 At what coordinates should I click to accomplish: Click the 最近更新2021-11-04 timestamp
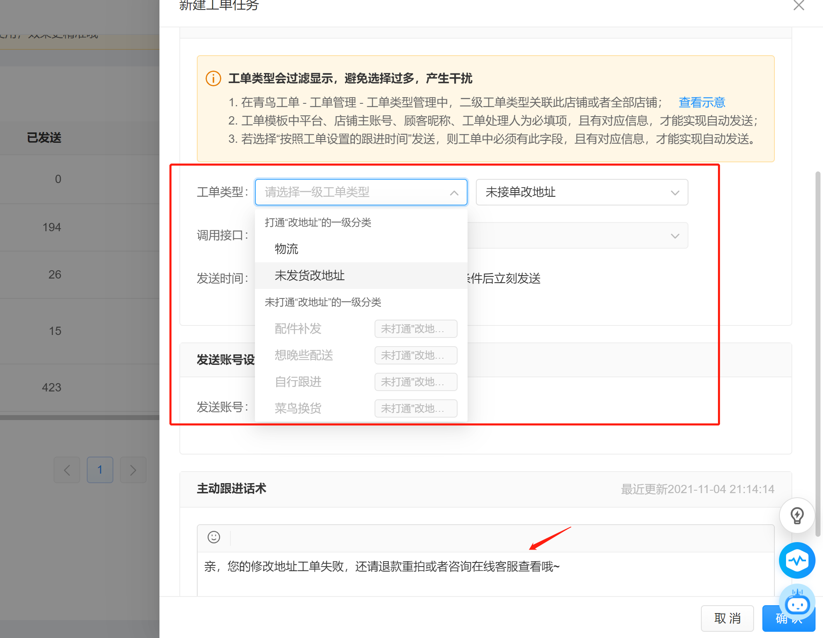click(x=698, y=489)
